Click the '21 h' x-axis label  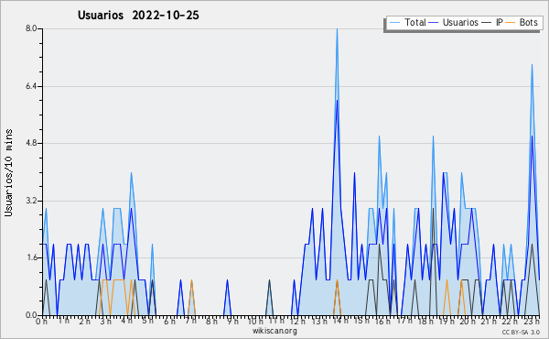[489, 321]
